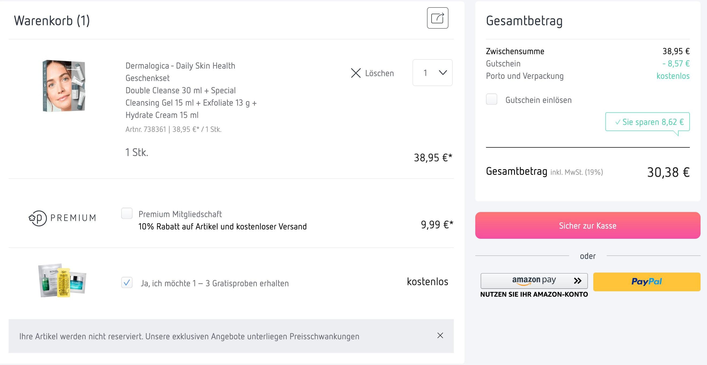Screen dimensions: 707x365
Task: Click 'Porto und Verpackung' label
Action: [x=525, y=76]
